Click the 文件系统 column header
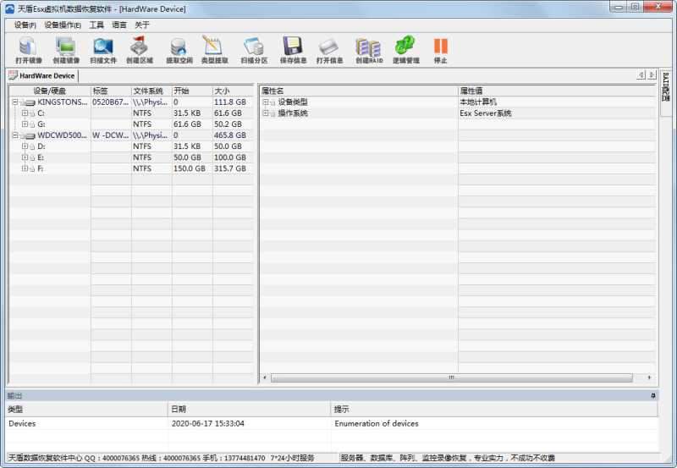The width and height of the screenshot is (677, 468). click(x=149, y=91)
